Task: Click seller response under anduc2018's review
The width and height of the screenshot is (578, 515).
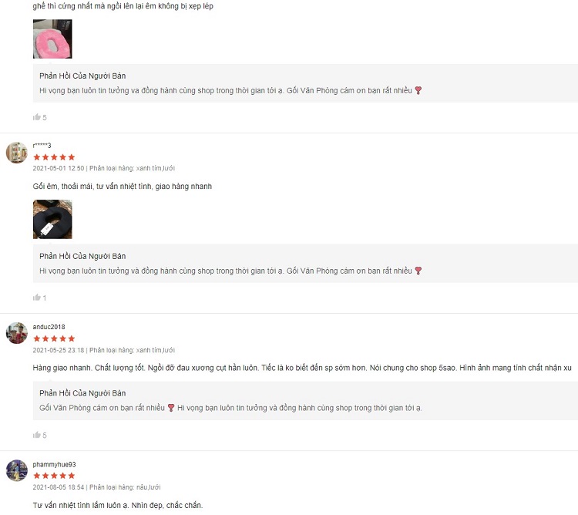Action: (305, 401)
